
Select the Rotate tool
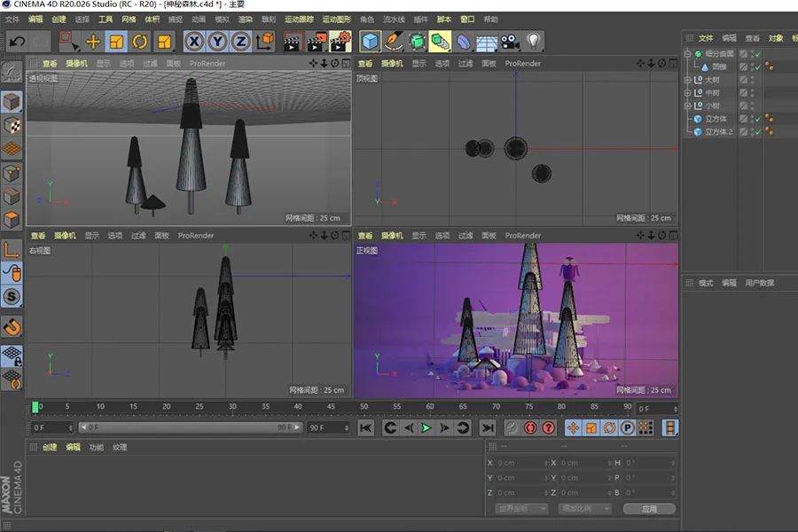pyautogui.click(x=140, y=41)
